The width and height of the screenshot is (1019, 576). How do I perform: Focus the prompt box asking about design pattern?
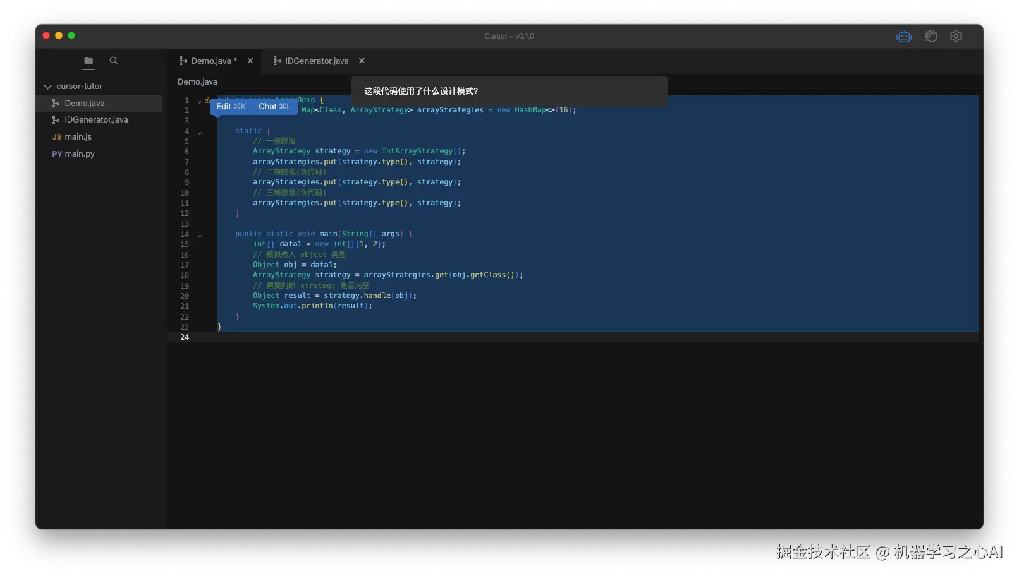click(x=510, y=92)
